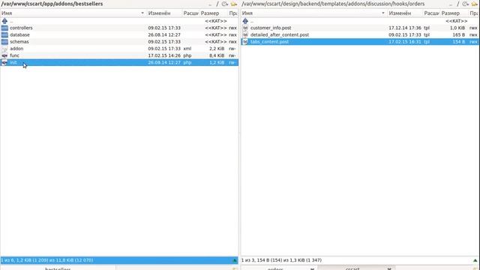
Task: Select the controllers folder name
Action: tap(21, 28)
